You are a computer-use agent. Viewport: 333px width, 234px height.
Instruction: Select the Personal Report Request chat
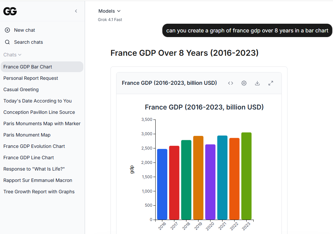[x=31, y=78]
